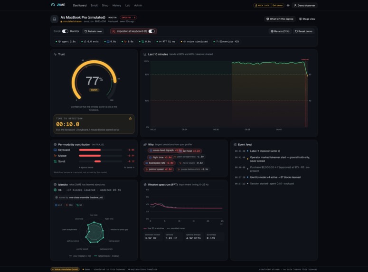Screen dimensions: 368x272
Task: Click the ElevenLabs 42% status chip
Action: pos(226,42)
